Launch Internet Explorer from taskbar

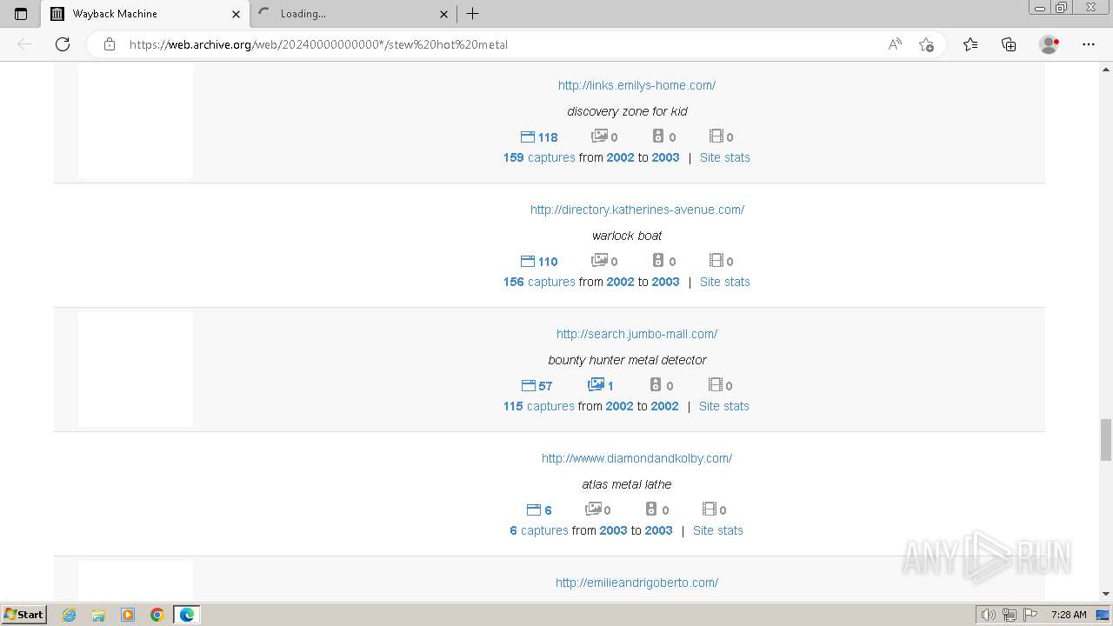point(69,615)
